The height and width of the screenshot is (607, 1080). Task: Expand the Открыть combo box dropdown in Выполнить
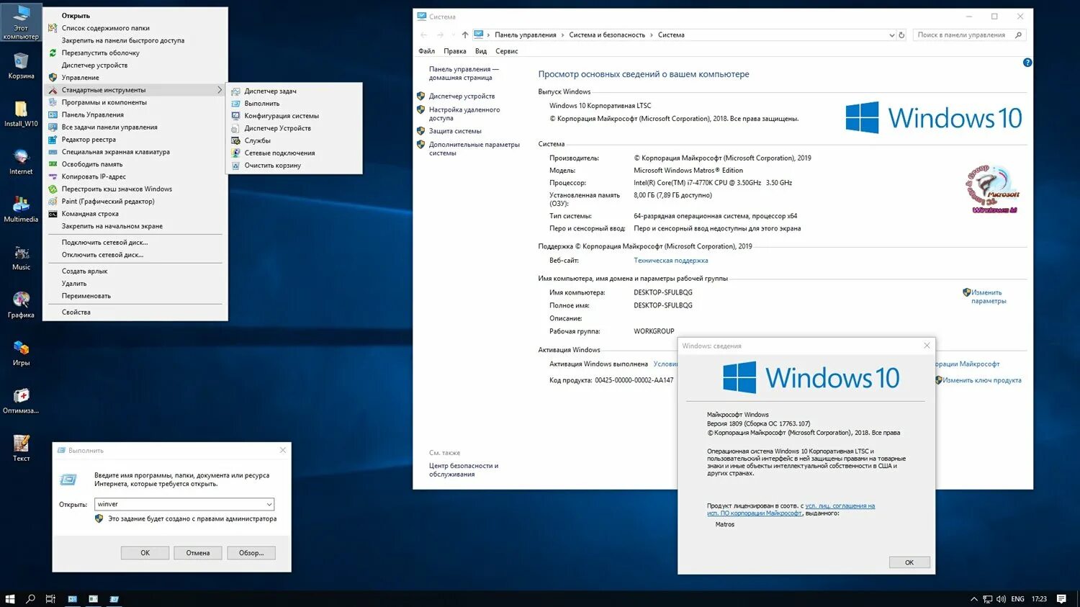pos(269,504)
